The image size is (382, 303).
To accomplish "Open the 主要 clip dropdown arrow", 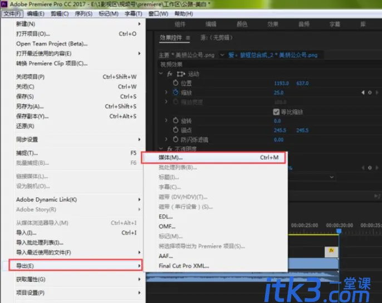I will click(222, 55).
